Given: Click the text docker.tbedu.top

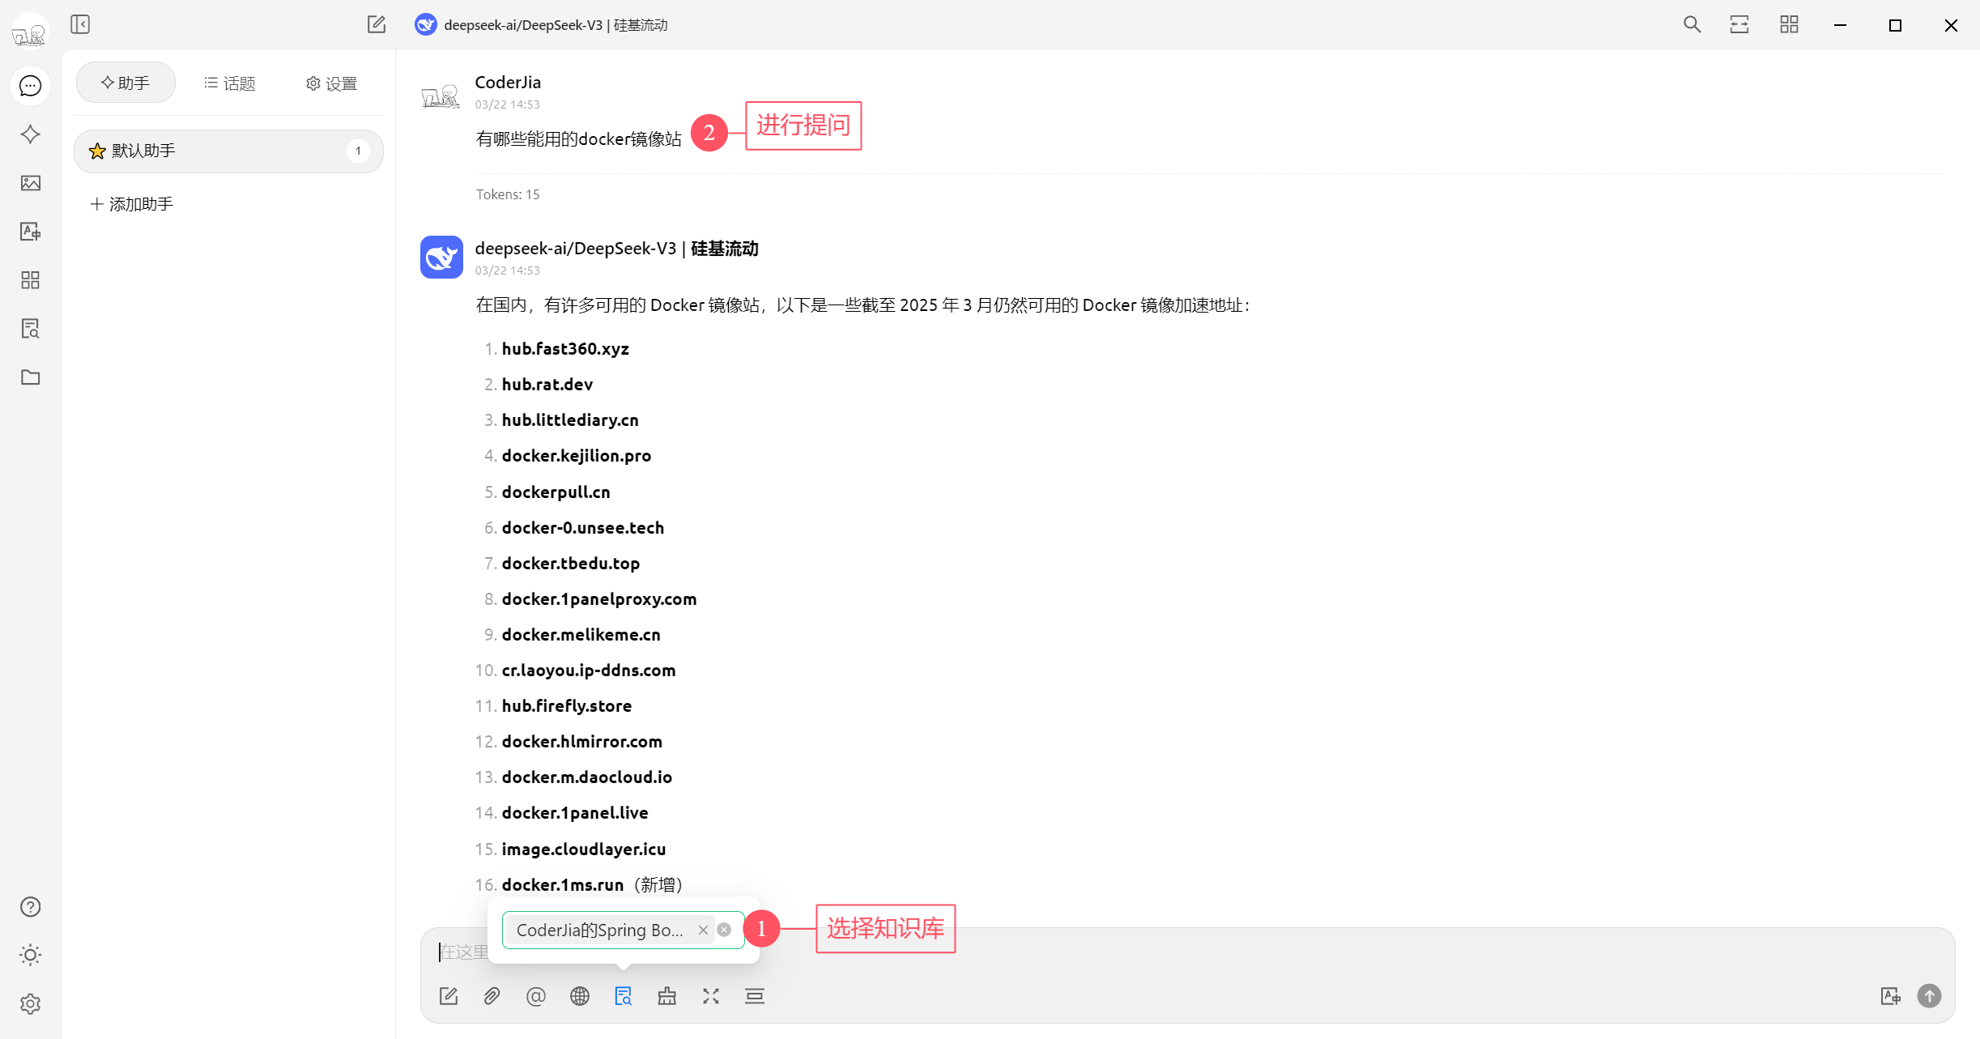Looking at the screenshot, I should [x=571, y=564].
